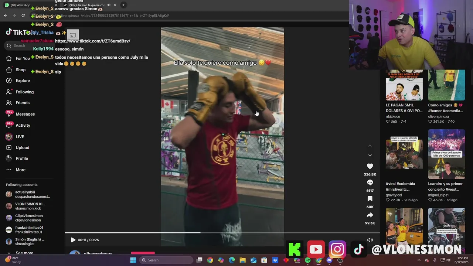Seek in the video progress bar
The width and height of the screenshot is (473, 266).
222,233
